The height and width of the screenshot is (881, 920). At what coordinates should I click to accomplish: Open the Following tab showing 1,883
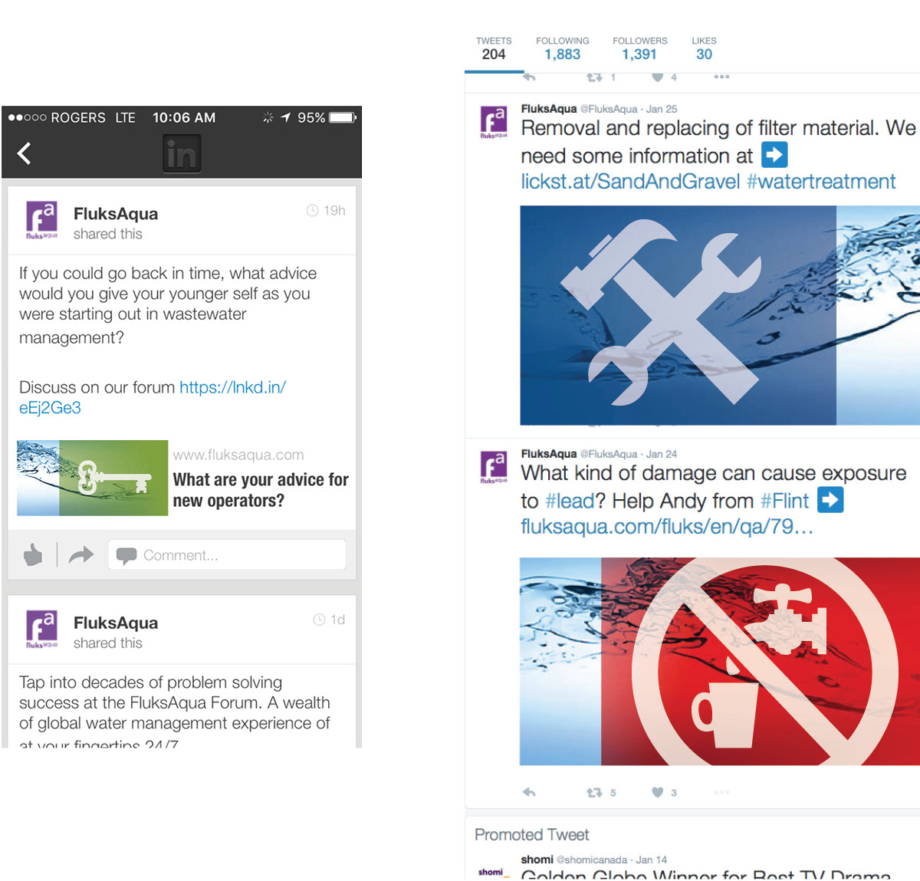pos(563,48)
